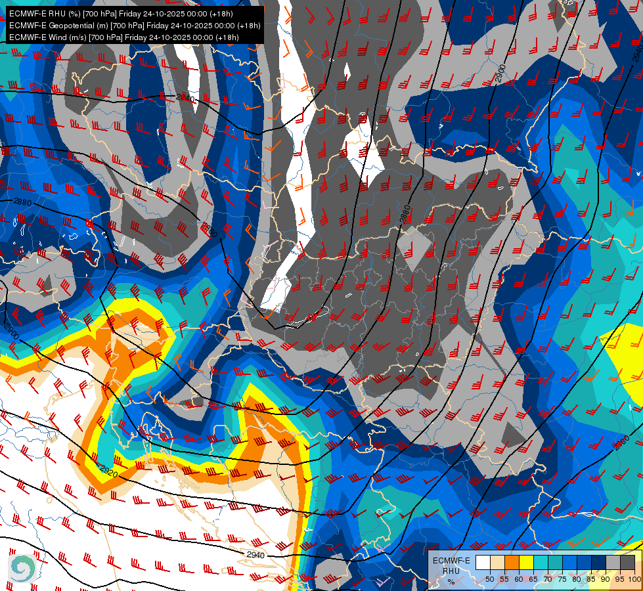This screenshot has width=643, height=591.
Task: Pick the cyan 65-70 legend swatch
Action: click(541, 562)
